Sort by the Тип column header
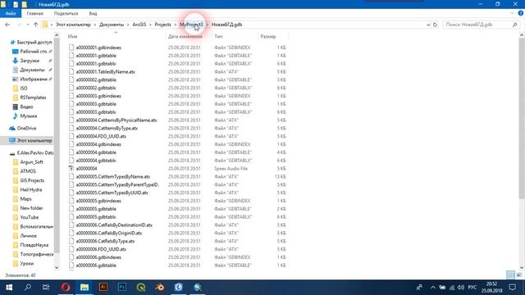This screenshot has height=295, width=525. click(x=218, y=36)
